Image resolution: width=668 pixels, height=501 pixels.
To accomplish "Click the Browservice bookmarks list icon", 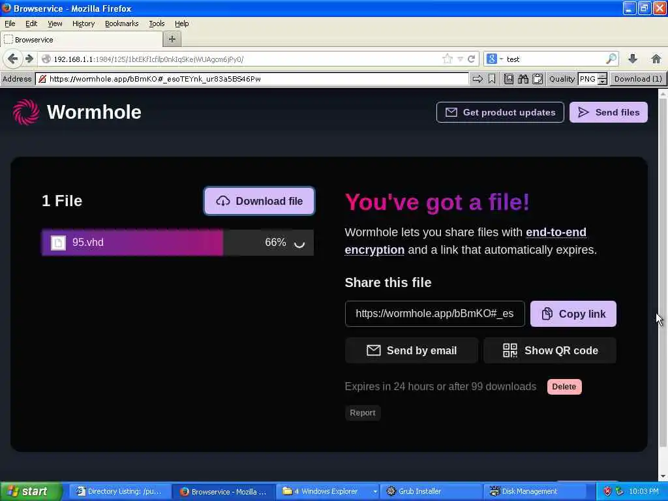I will click(508, 79).
